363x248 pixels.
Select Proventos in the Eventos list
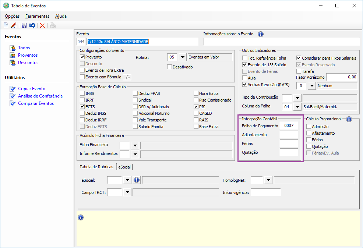pyautogui.click(x=28, y=55)
